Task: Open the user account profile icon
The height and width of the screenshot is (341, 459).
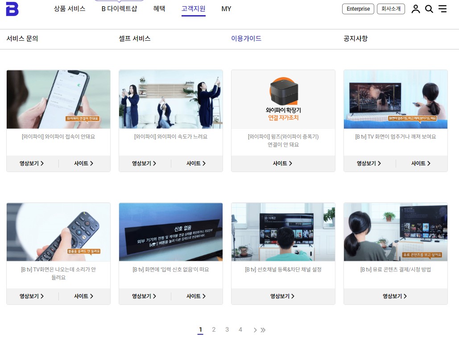Action: 416,9
